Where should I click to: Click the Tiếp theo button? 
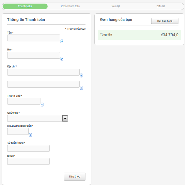(x=75, y=177)
